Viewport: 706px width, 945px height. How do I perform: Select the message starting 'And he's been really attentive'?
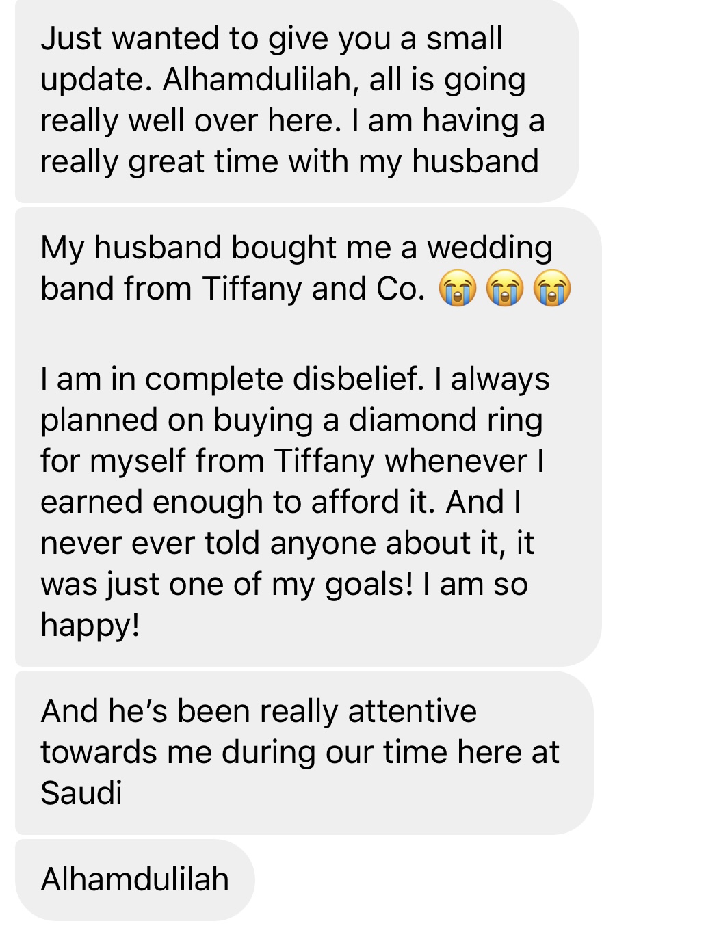click(304, 752)
